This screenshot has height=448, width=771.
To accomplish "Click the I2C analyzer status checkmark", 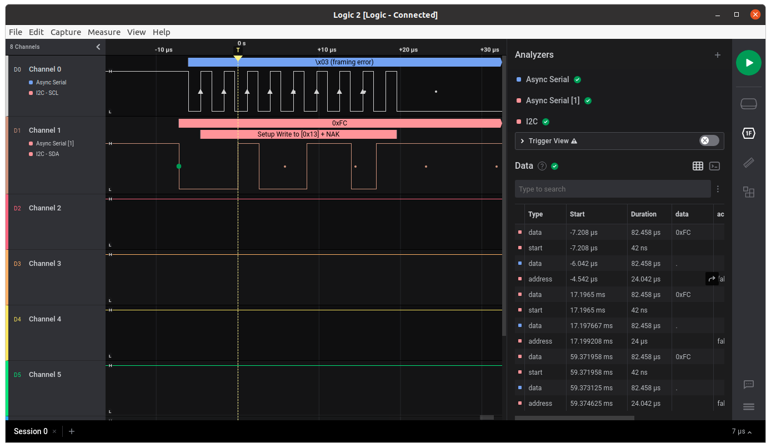I will click(x=545, y=122).
